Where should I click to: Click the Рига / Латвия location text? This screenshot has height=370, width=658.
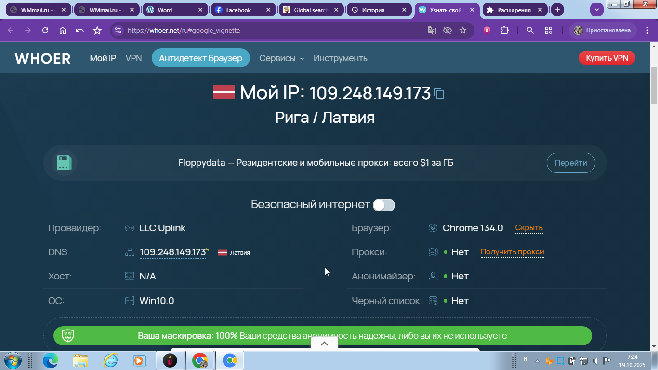point(325,118)
